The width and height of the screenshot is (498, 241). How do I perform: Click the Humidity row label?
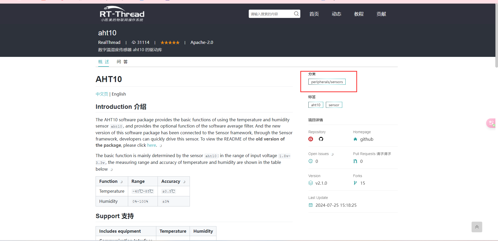point(108,201)
